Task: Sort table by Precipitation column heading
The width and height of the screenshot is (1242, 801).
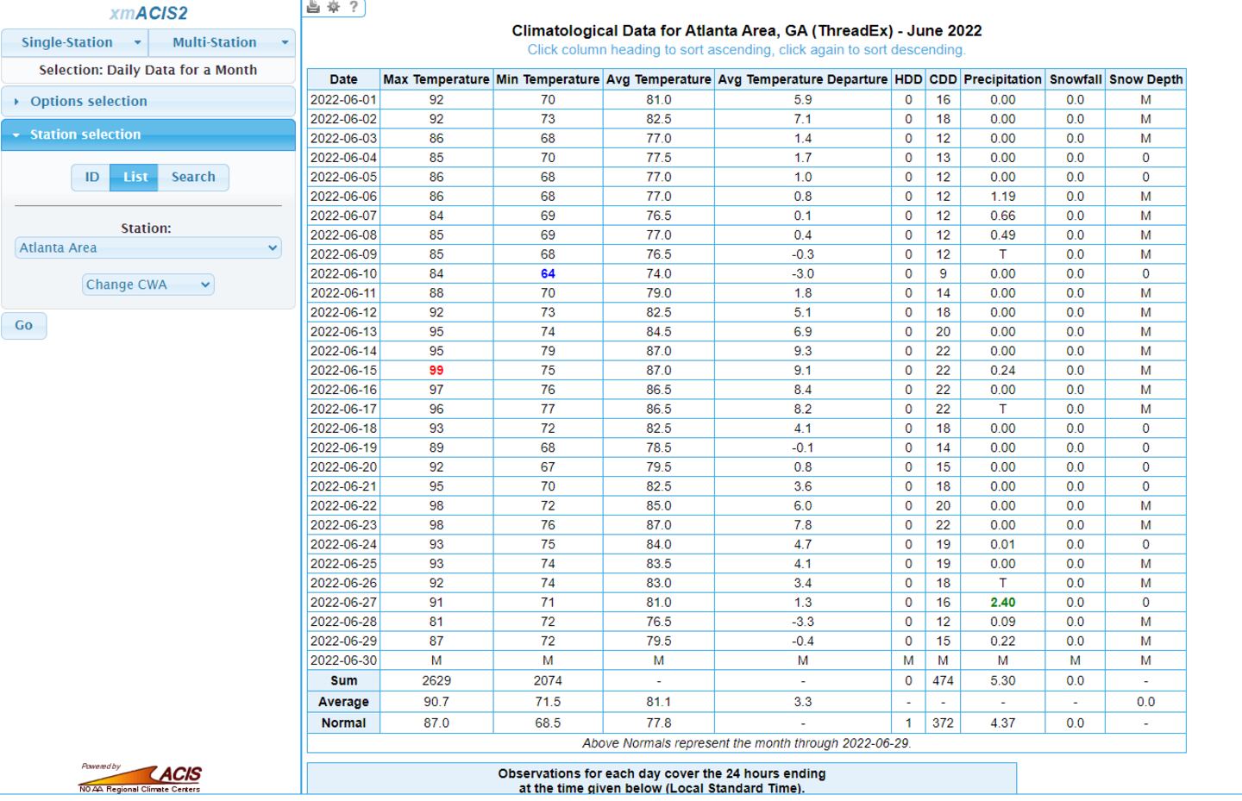Action: tap(1002, 79)
